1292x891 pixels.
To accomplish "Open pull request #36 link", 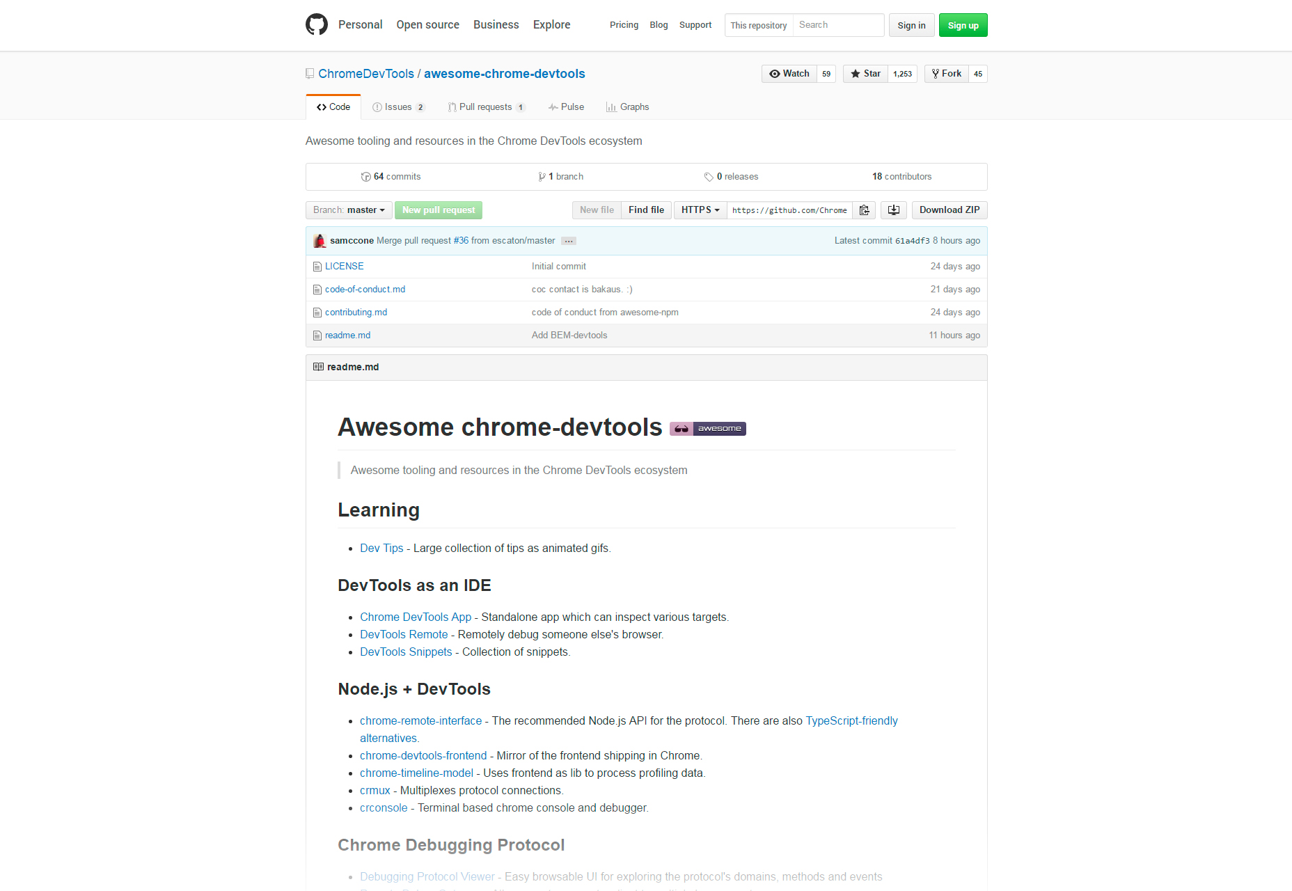I will pos(461,241).
